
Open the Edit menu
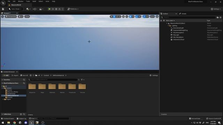tap(14, 1)
